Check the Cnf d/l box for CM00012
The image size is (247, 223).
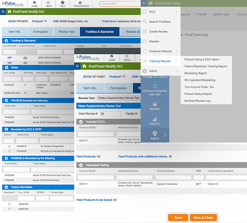coord(9,146)
